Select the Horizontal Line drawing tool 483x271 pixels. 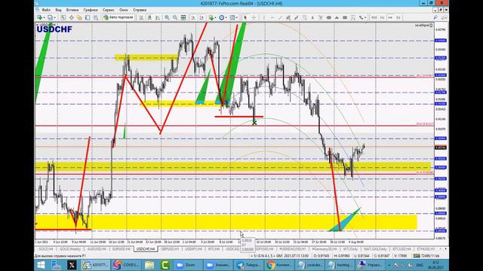272,17
